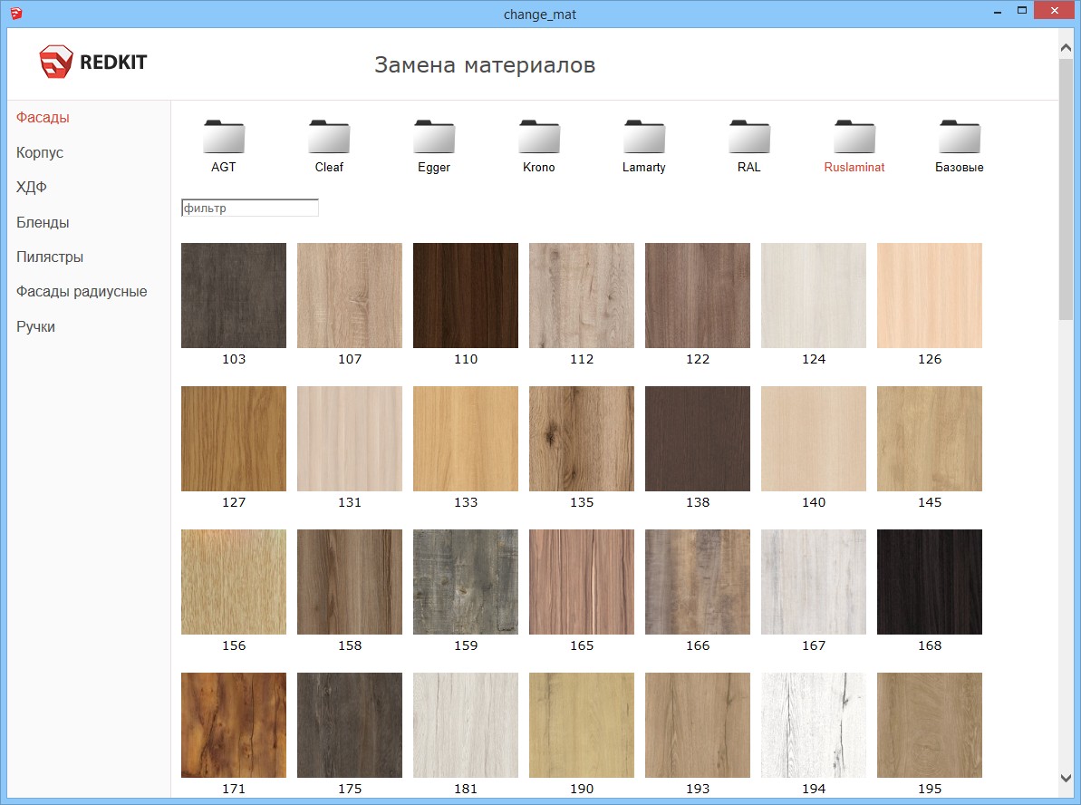Open the RAL folder icon

749,136
